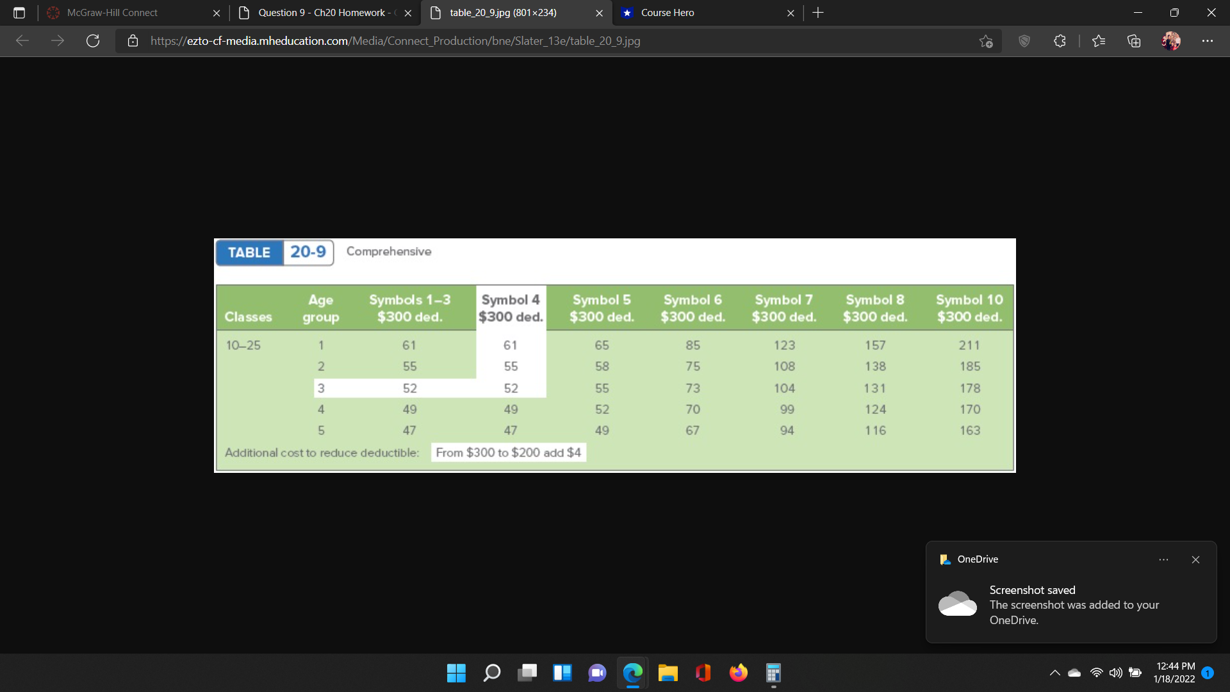Click the browser profile avatar

click(x=1171, y=41)
